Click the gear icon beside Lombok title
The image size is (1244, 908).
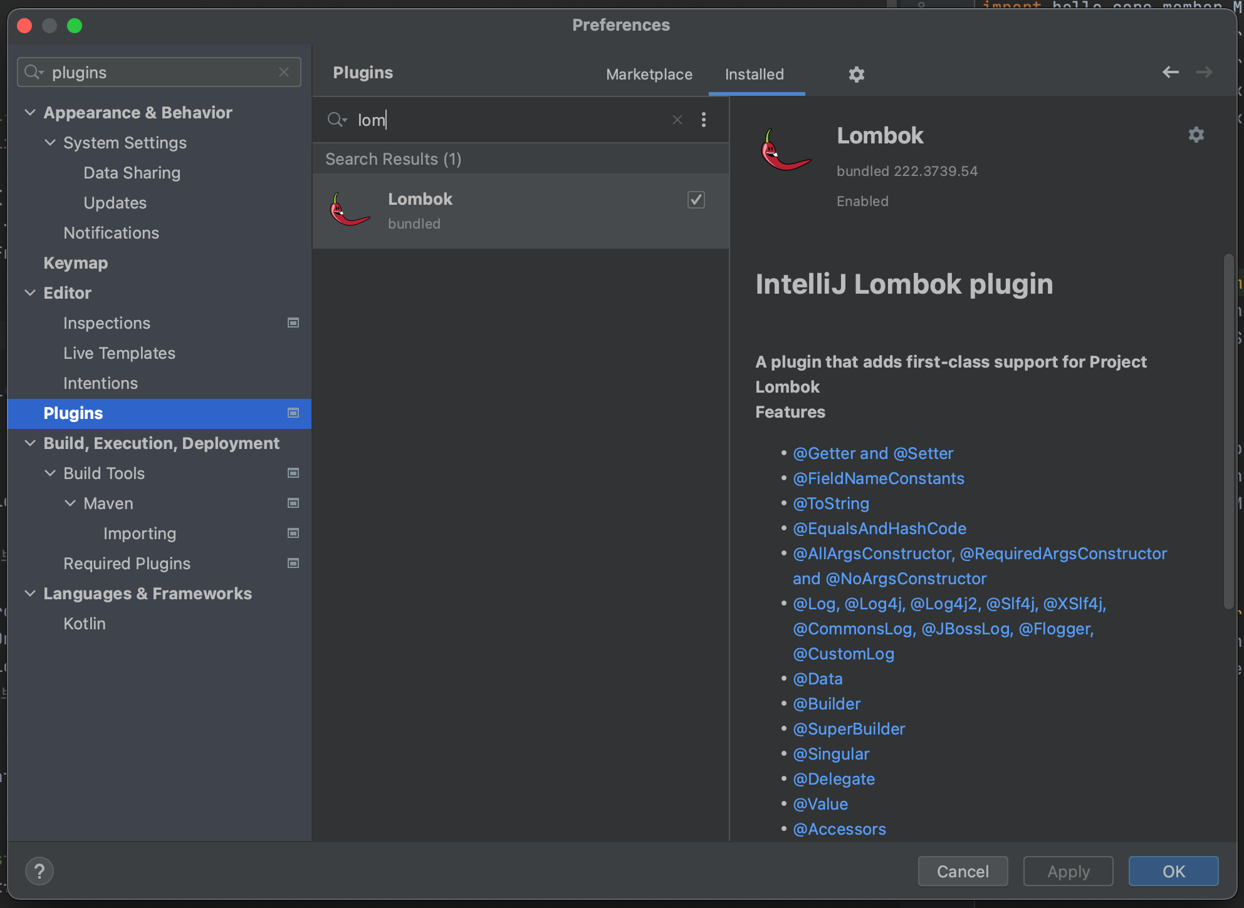pos(1196,135)
